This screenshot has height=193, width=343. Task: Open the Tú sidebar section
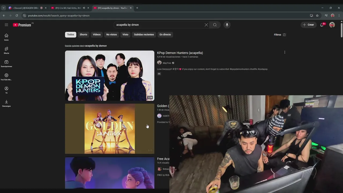[6, 90]
